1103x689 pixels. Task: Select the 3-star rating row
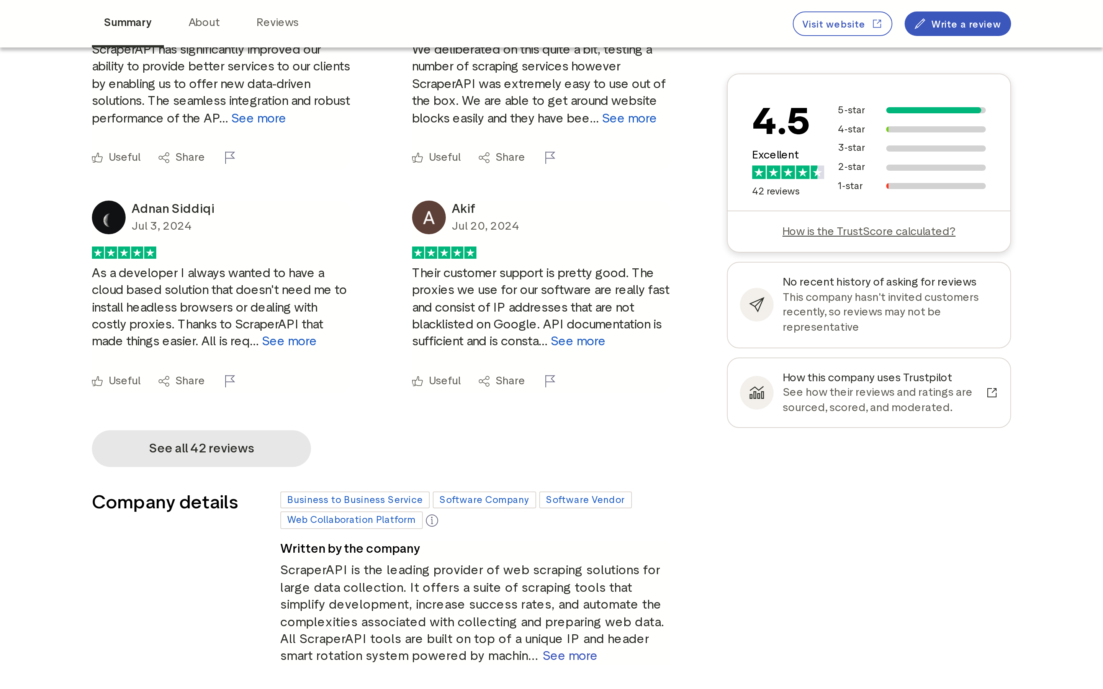(912, 148)
